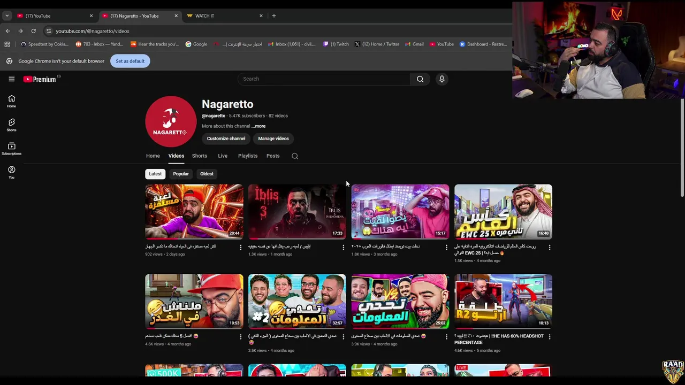Viewport: 685px width, 385px height.
Task: Open the Posts channel tab
Action: pos(273,156)
